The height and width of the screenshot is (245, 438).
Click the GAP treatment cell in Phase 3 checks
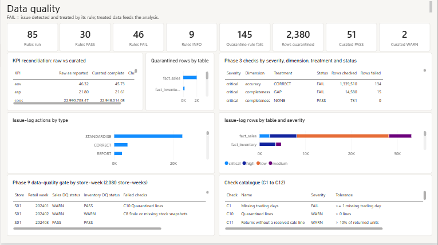click(x=278, y=92)
